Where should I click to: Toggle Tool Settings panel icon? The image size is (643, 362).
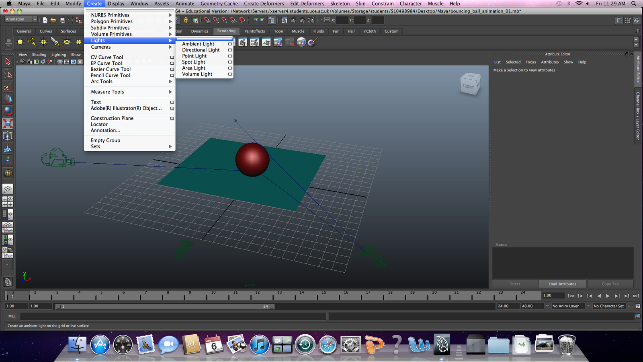click(628, 20)
